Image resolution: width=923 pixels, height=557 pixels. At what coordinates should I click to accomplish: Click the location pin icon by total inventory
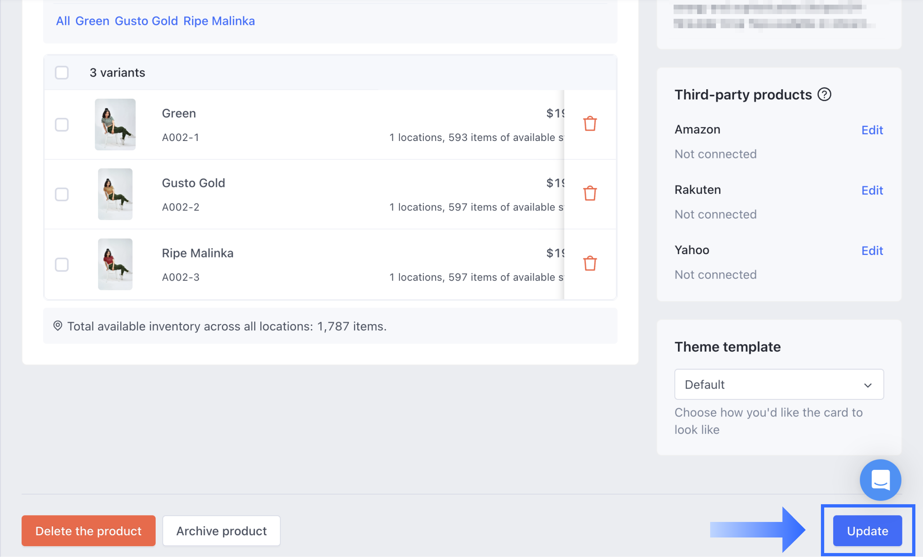pos(58,326)
